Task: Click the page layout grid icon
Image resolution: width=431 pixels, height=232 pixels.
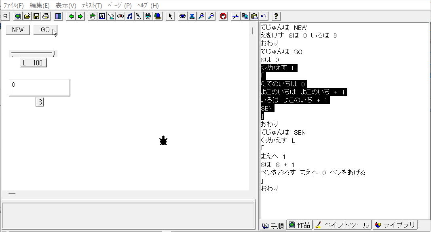Action: point(58,16)
